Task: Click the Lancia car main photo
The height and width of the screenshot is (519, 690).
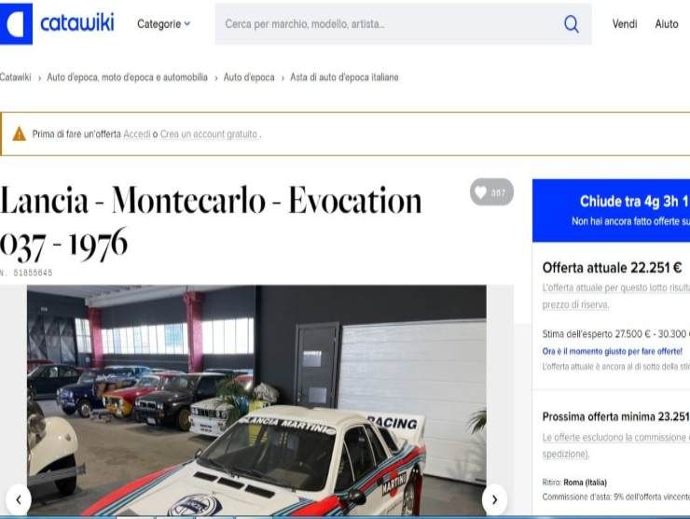Action: pyautogui.click(x=256, y=400)
